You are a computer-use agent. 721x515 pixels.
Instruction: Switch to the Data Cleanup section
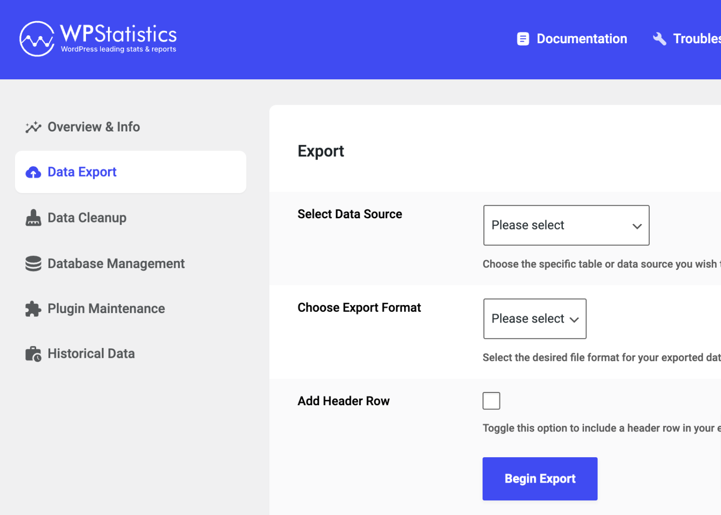[87, 217]
